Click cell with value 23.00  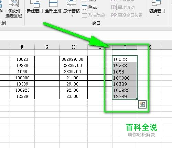(73, 96)
